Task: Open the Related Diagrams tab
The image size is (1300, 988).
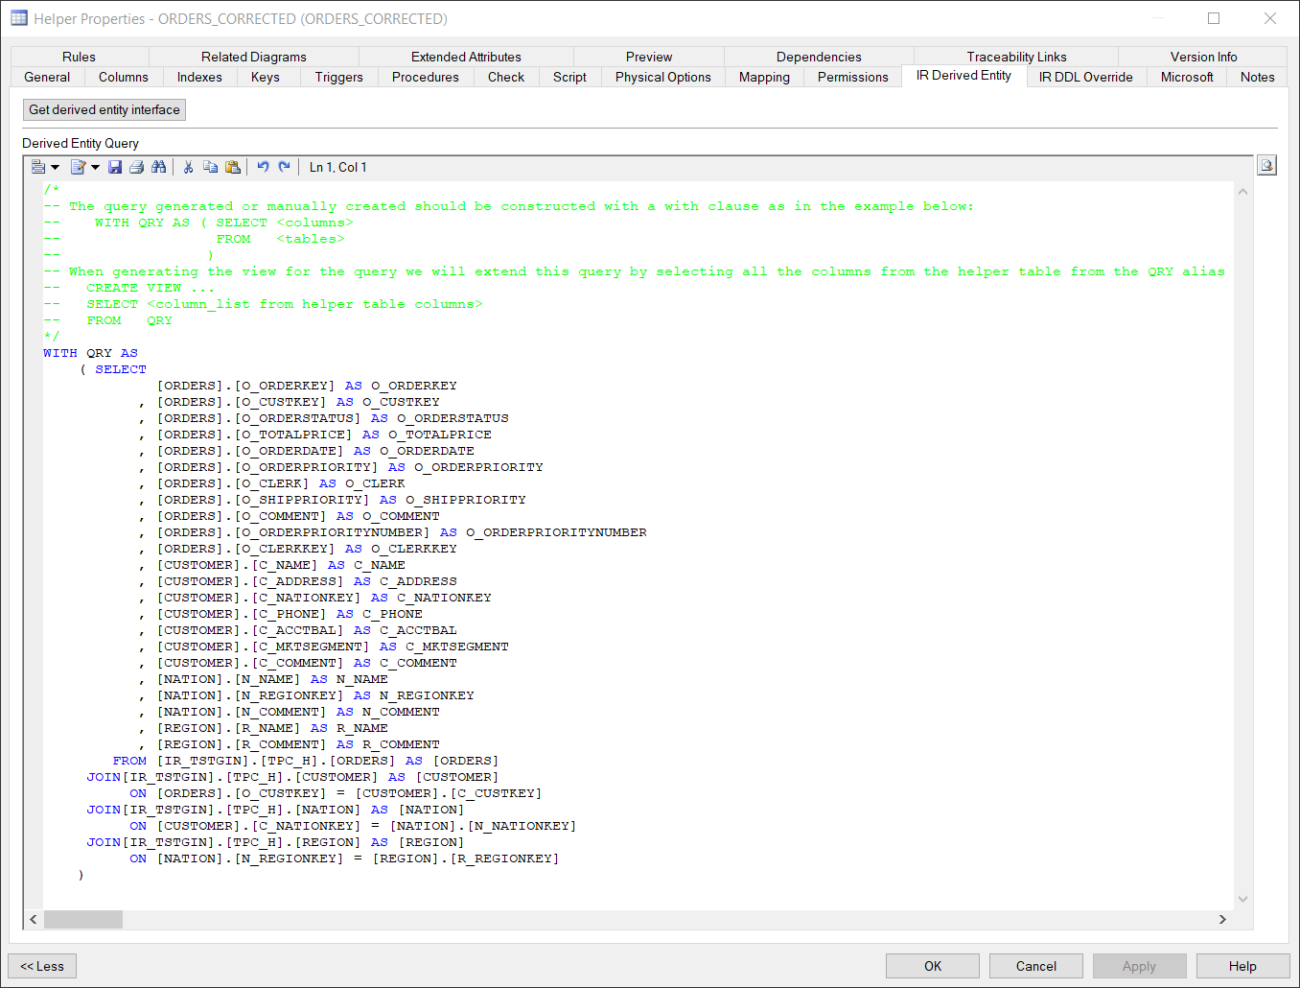Action: pyautogui.click(x=254, y=57)
